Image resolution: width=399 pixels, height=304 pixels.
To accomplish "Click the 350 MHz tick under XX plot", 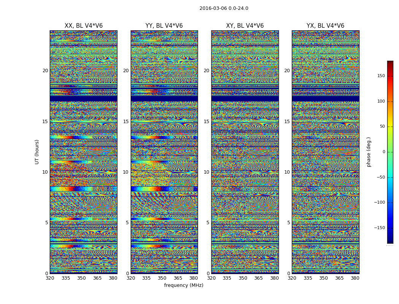I will click(x=81, y=278).
